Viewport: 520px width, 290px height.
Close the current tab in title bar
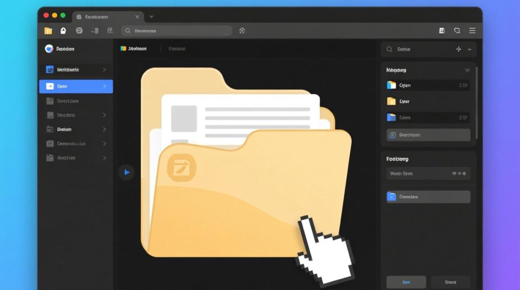(137, 17)
